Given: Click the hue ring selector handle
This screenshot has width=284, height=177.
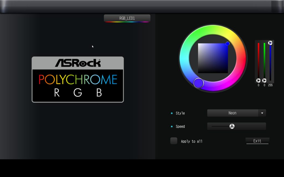Looking at the screenshot, I should pyautogui.click(x=199, y=83).
